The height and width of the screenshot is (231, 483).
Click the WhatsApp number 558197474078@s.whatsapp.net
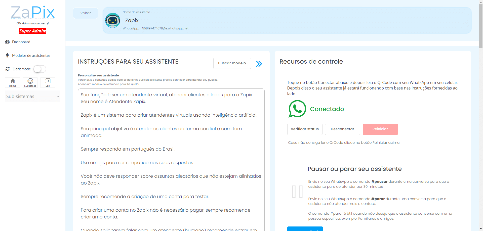[x=165, y=28]
